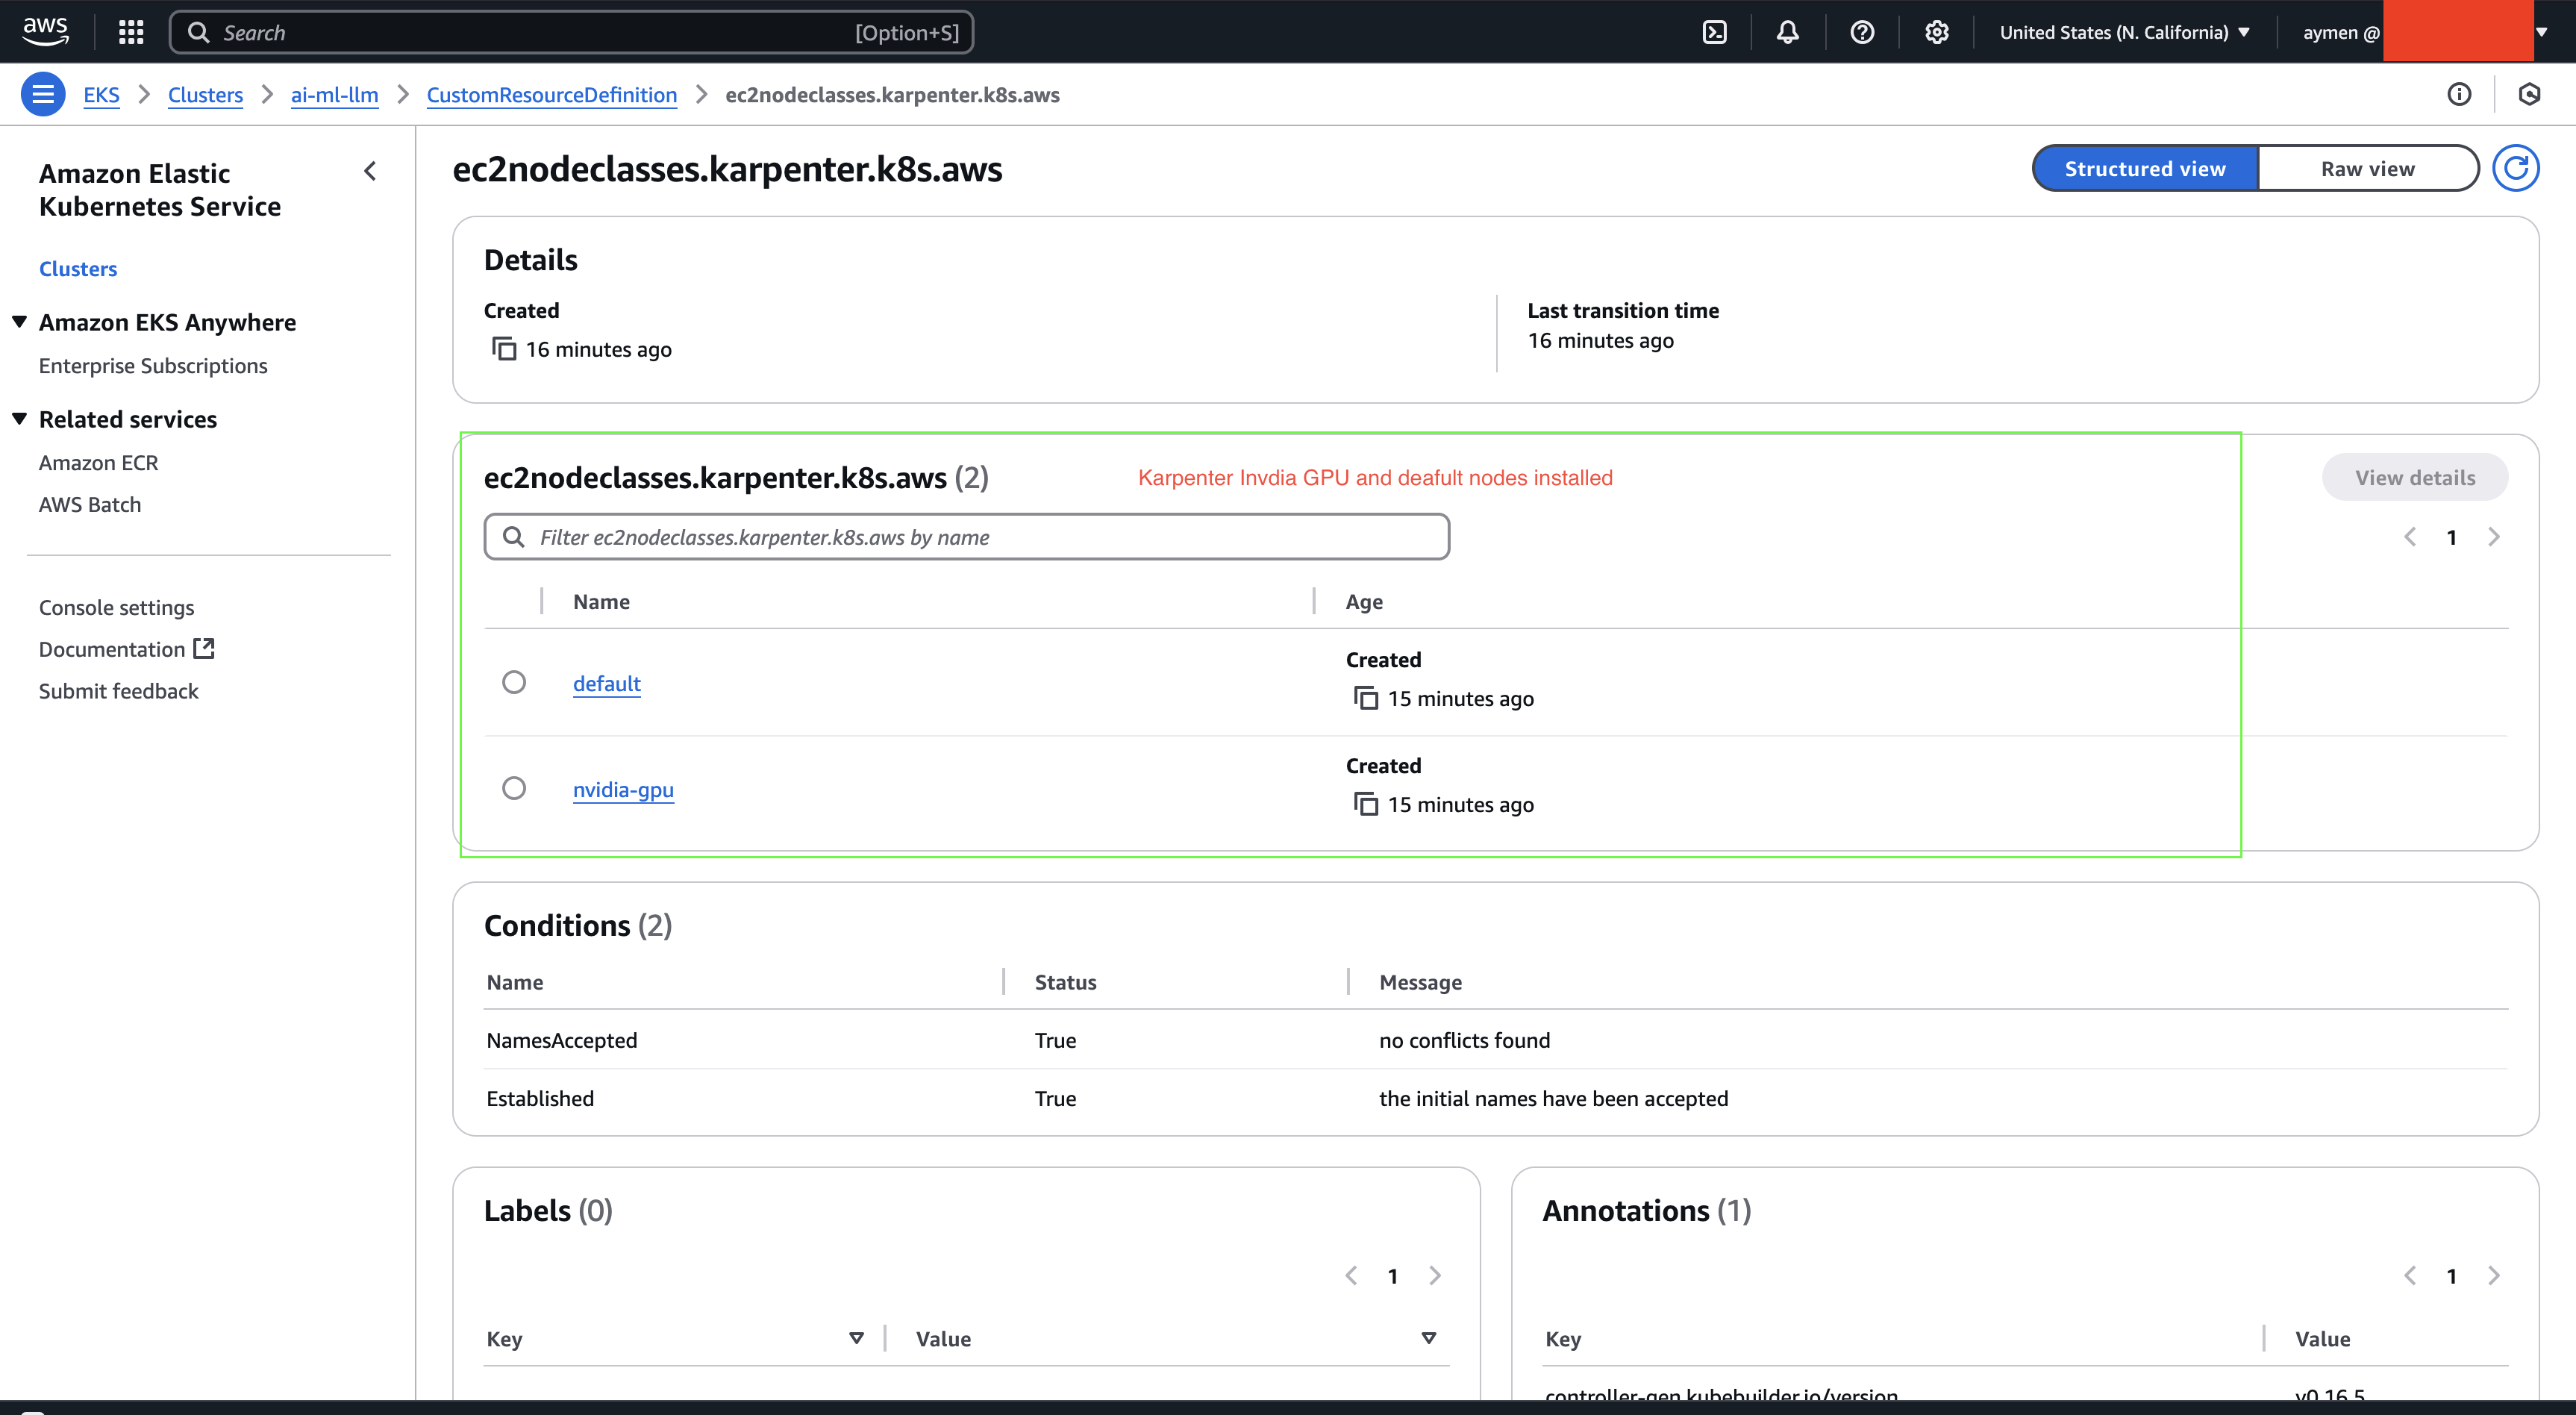2576x1415 pixels.
Task: Go to previous page of Annotations
Action: point(2410,1275)
